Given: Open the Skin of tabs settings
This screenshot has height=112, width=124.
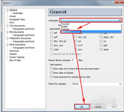Looking at the screenshot, I should point(15,60).
